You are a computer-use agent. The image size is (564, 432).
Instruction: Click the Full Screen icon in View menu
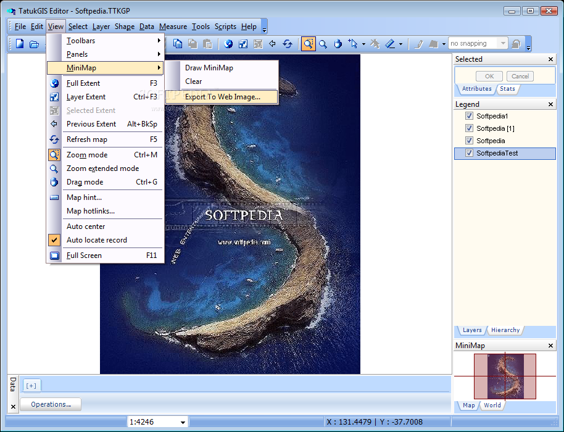click(x=54, y=255)
